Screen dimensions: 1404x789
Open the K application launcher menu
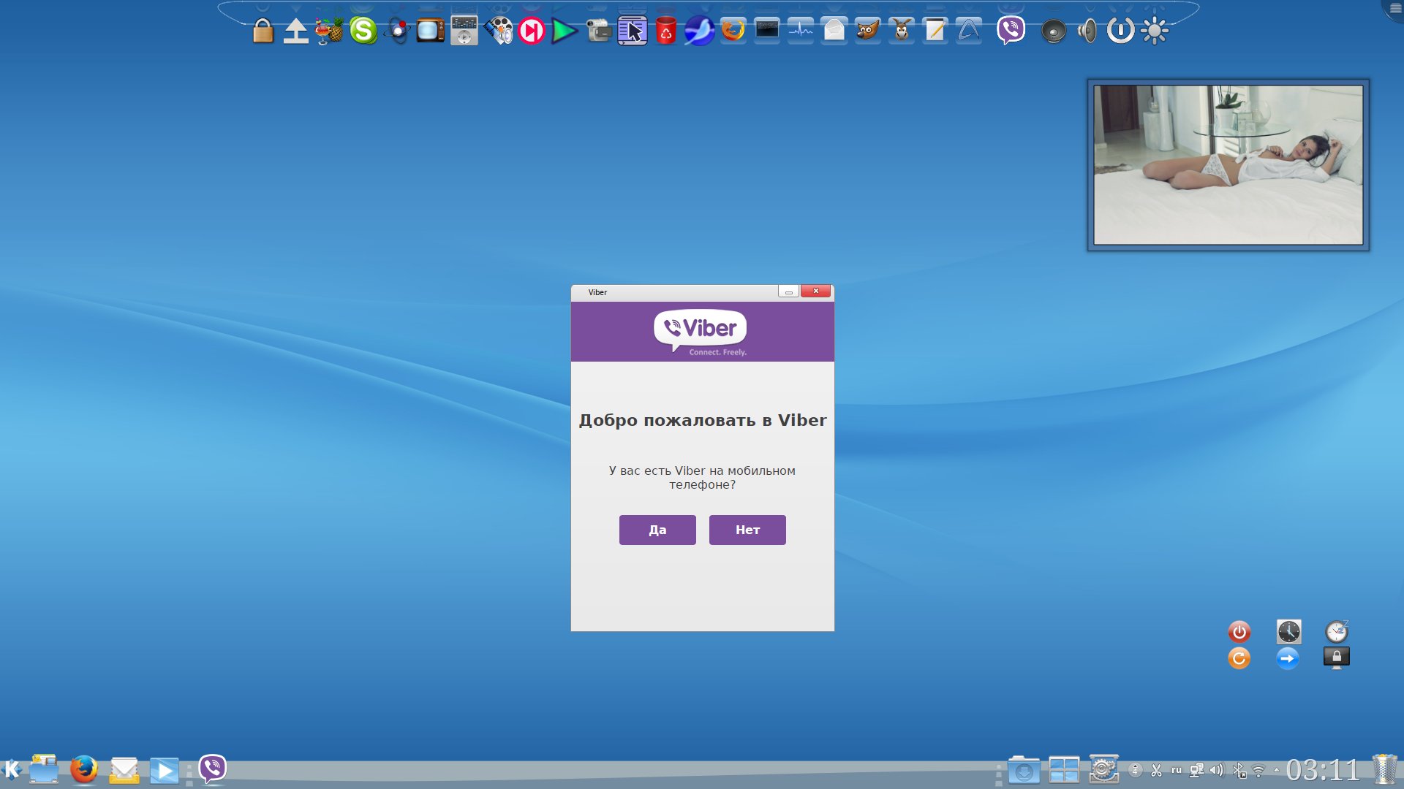[12, 770]
